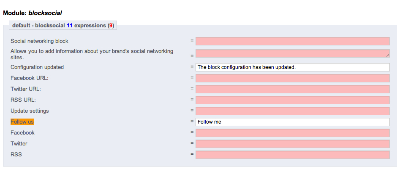Click the empty "Social networking block" translation field
The image size is (397, 169).
click(292, 41)
